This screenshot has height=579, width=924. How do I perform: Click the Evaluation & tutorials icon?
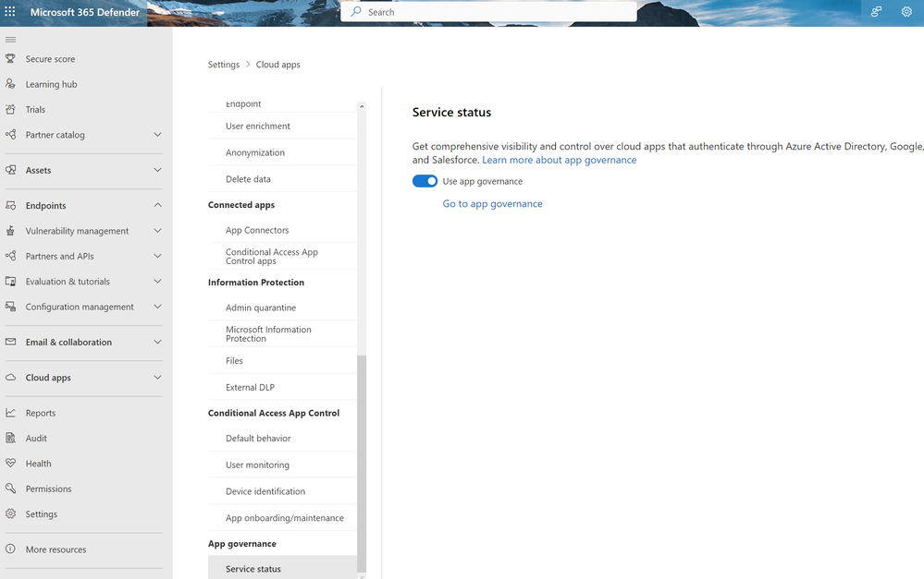point(10,282)
